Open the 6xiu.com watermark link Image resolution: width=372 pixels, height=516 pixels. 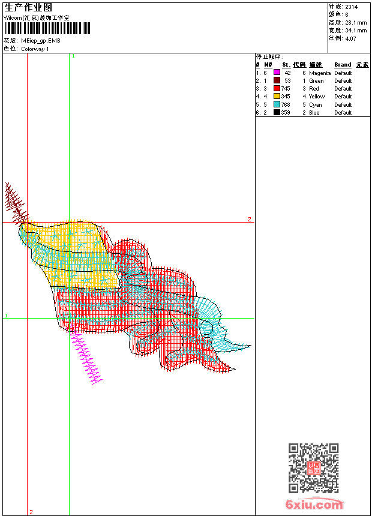point(314,505)
